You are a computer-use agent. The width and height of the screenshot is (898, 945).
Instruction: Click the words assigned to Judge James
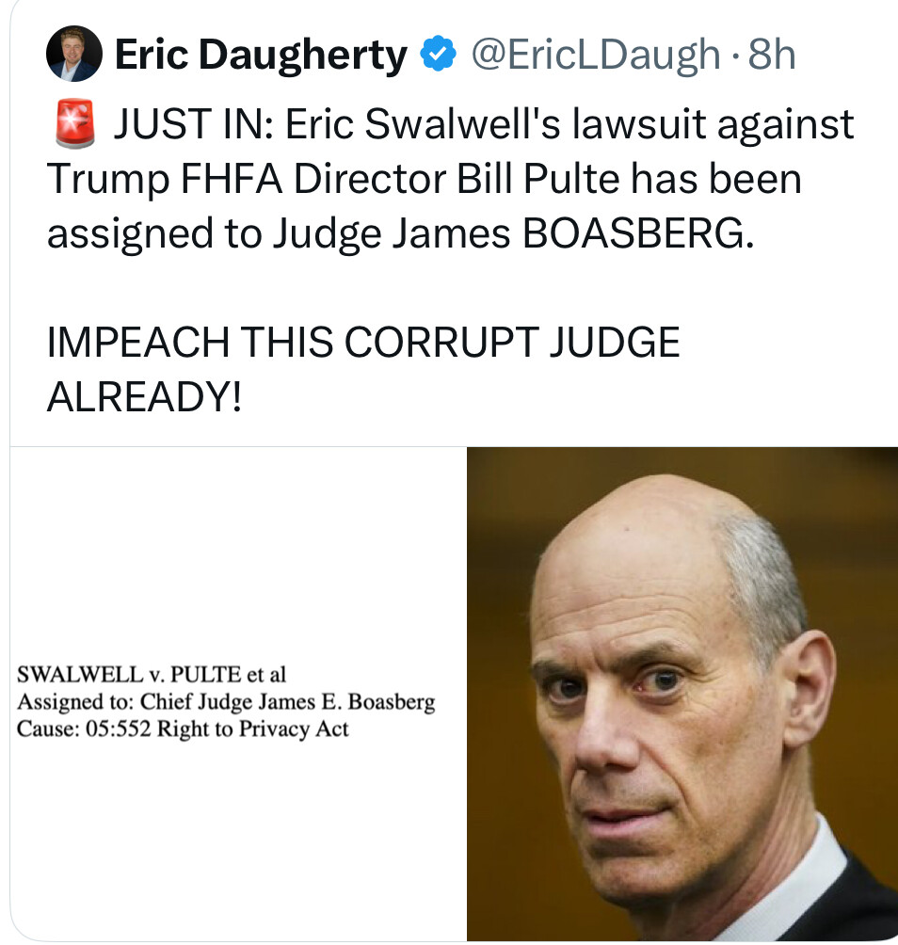point(279,235)
